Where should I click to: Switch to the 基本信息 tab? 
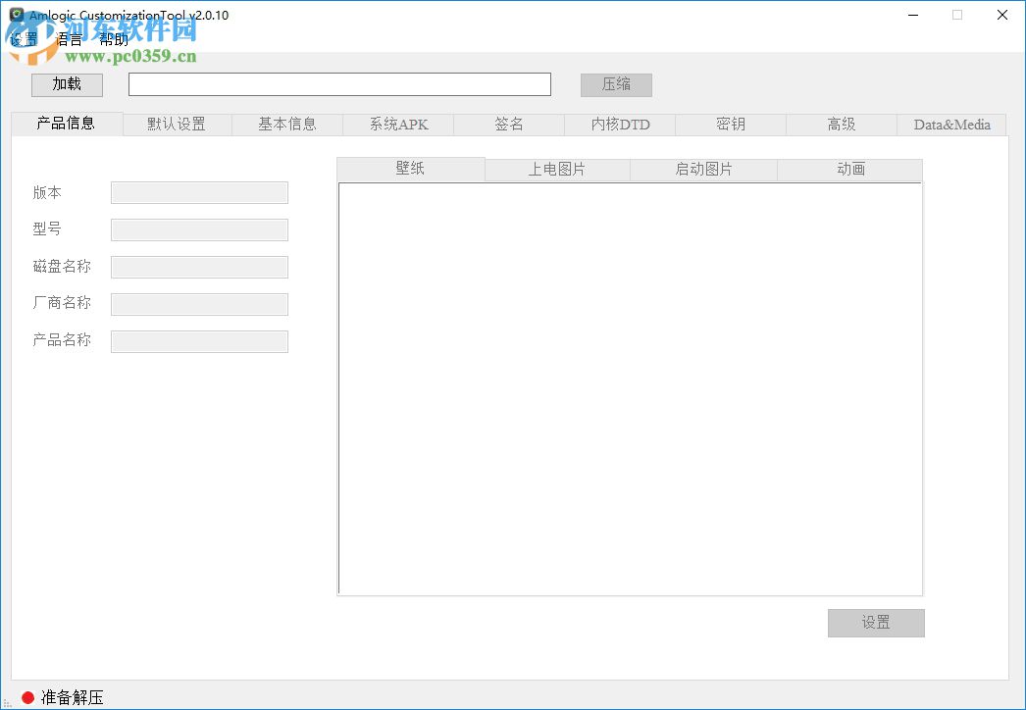click(x=287, y=124)
